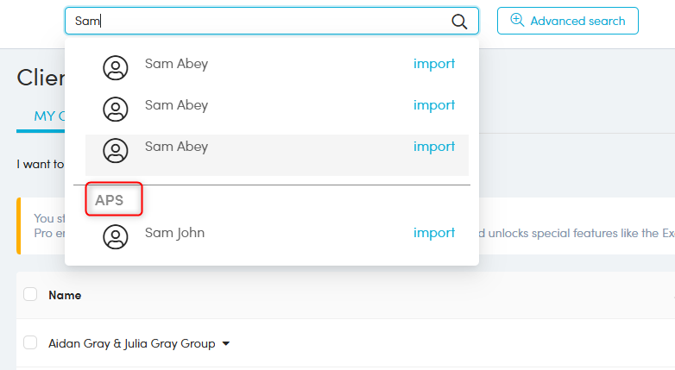Open Aidan Gray & Julia Gray Group
Screen dimensions: 675x370
131,343
